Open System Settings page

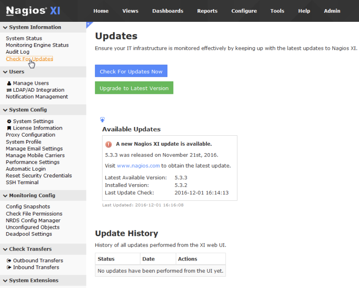coord(33,121)
